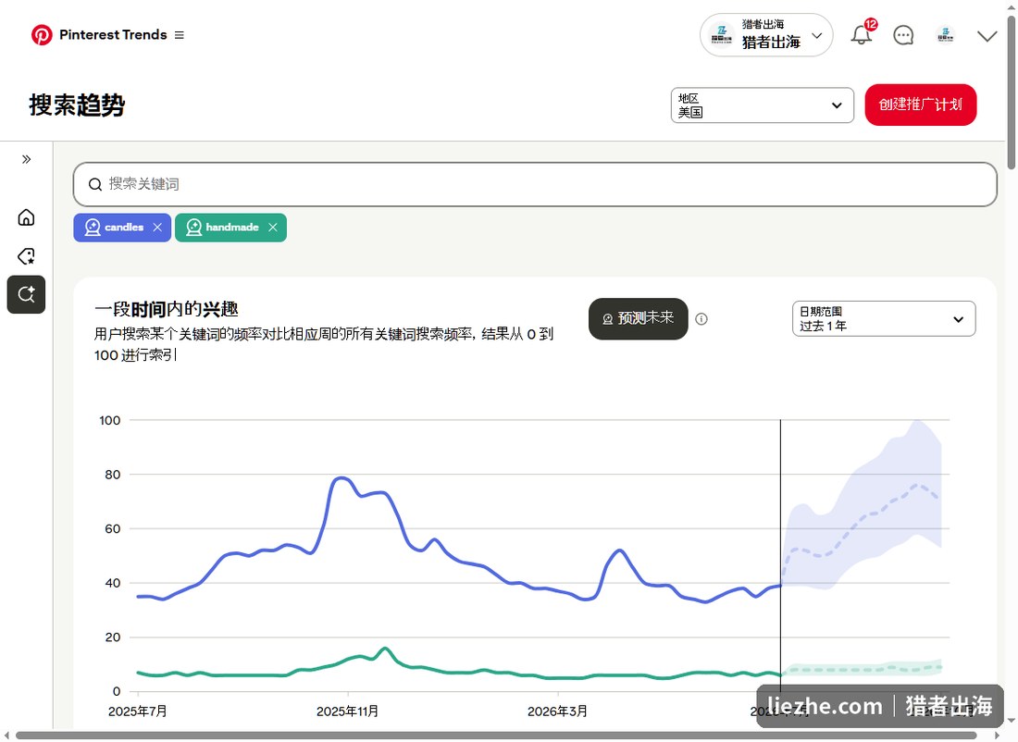Open the tag star sidebar icon
The height and width of the screenshot is (742, 1018).
pyautogui.click(x=27, y=255)
